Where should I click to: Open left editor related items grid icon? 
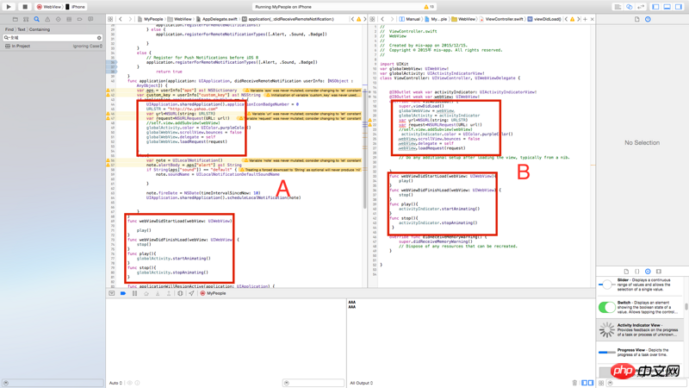click(x=110, y=19)
